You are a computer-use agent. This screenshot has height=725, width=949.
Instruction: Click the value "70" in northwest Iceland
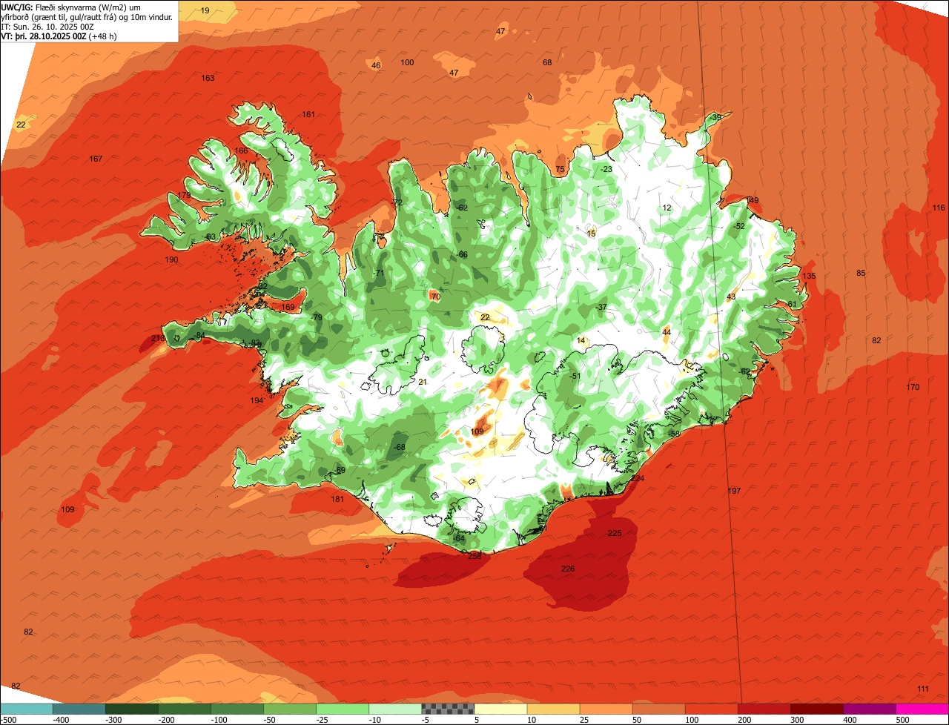(x=435, y=297)
